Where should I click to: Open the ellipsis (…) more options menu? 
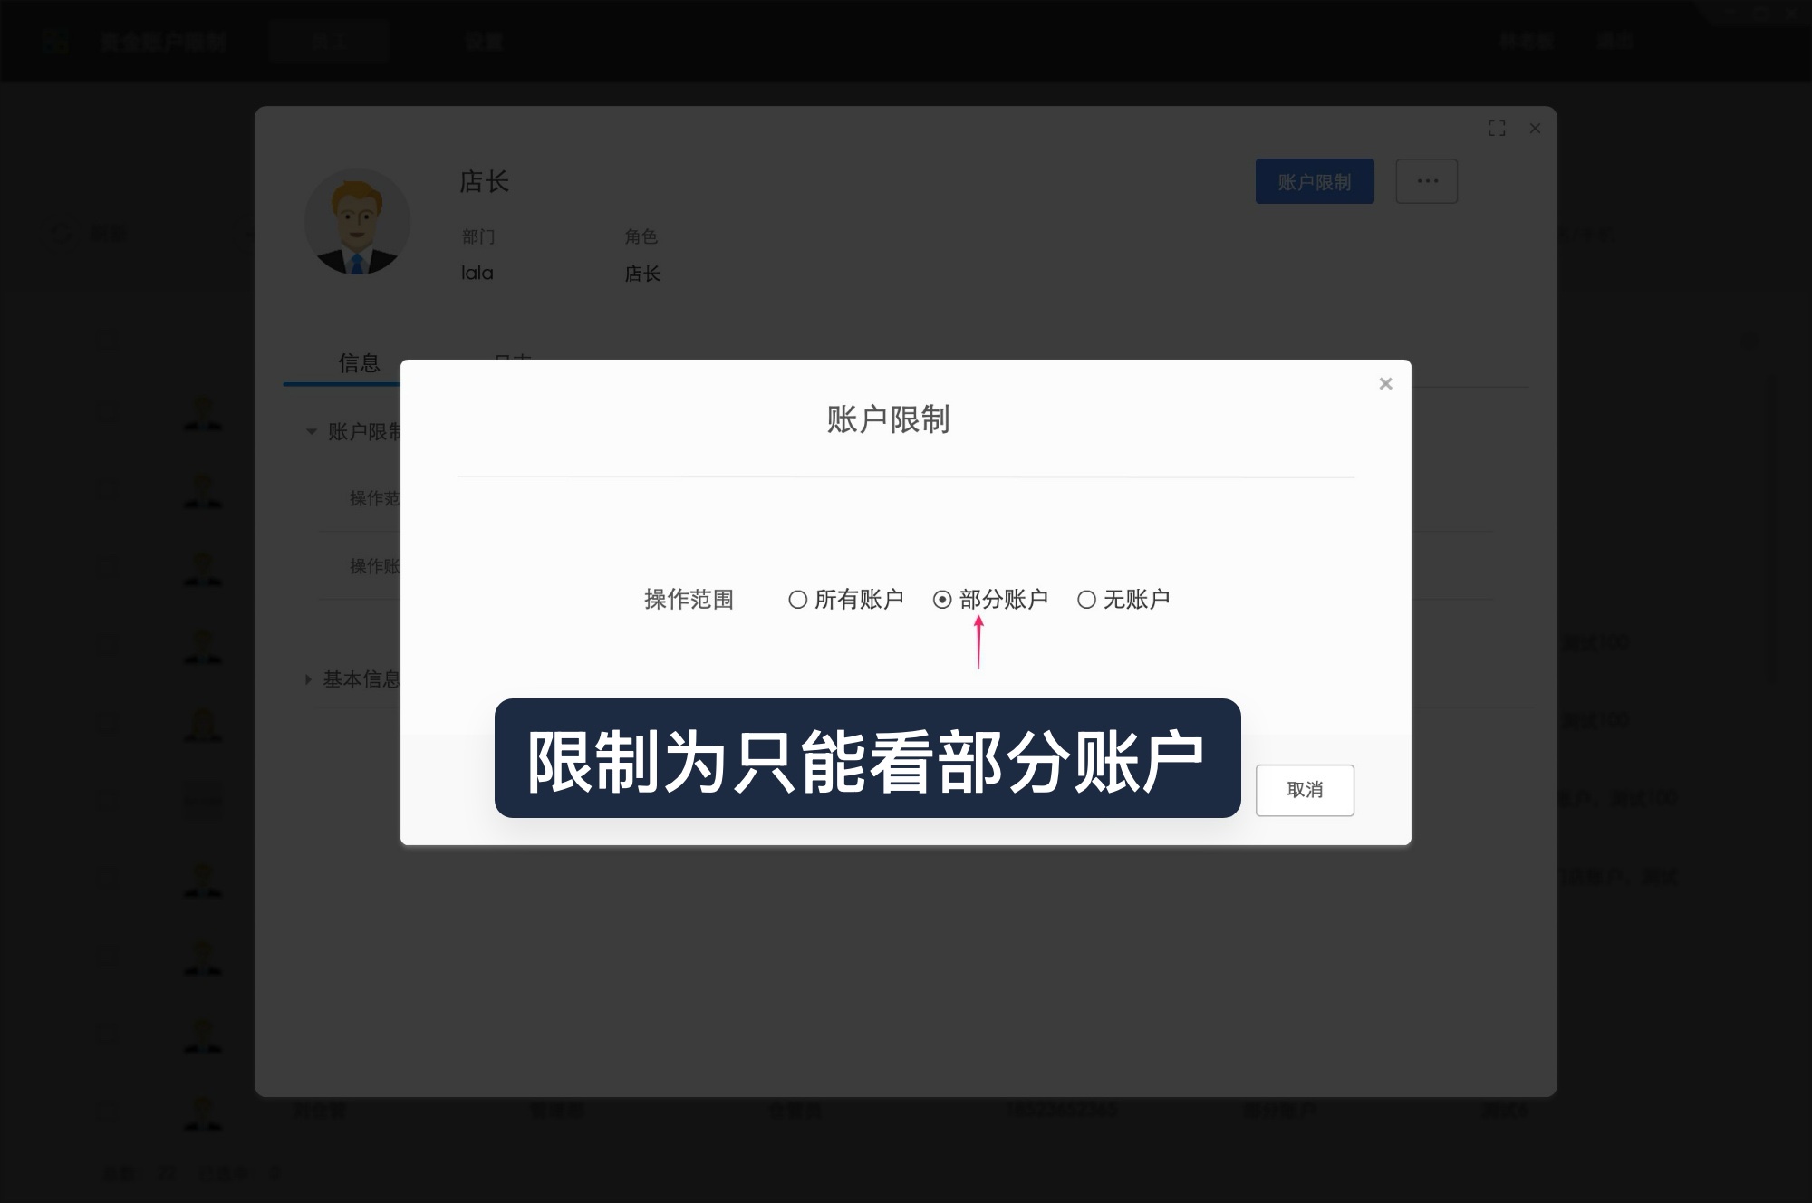coord(1427,181)
